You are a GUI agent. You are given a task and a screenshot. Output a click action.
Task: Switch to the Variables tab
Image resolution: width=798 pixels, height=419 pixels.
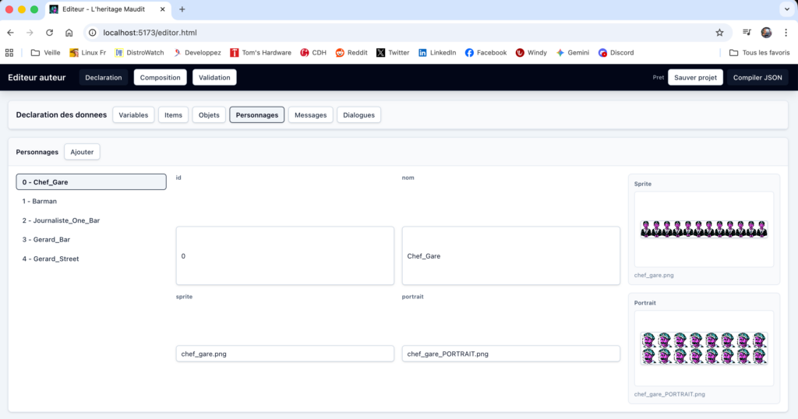point(133,115)
